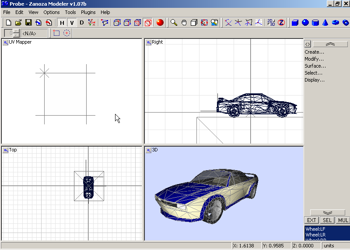
Task: Toggle the 2D/3D mode button
Action: 271,23
